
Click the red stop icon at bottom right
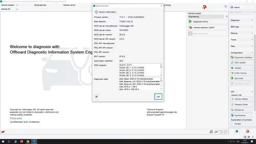point(248,131)
